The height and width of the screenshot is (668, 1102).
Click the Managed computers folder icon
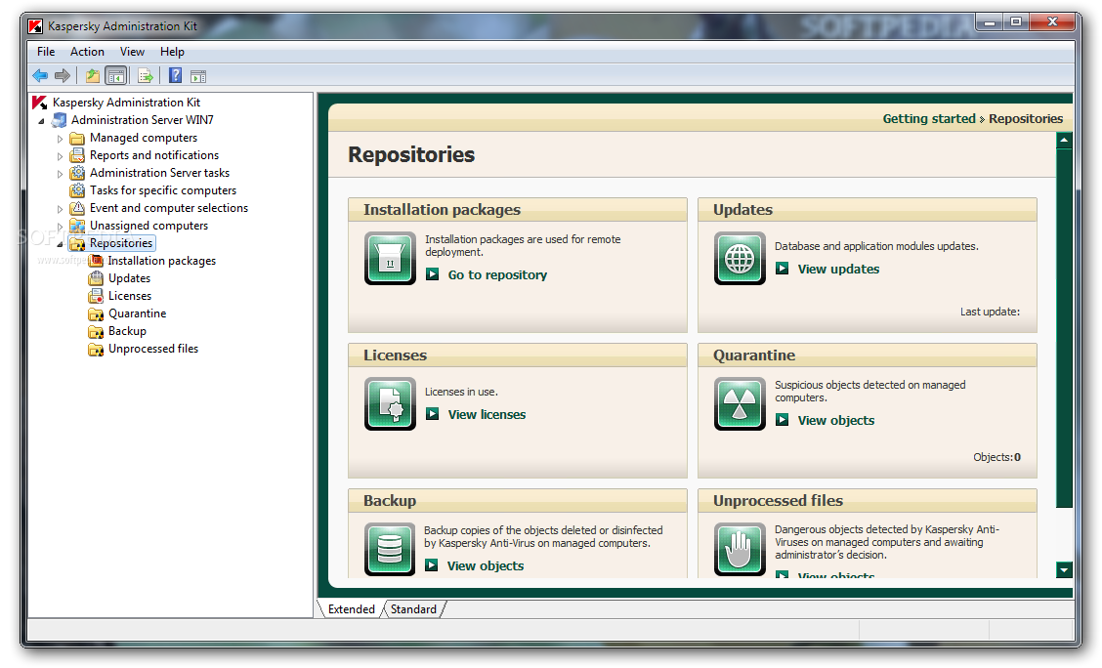click(x=77, y=139)
